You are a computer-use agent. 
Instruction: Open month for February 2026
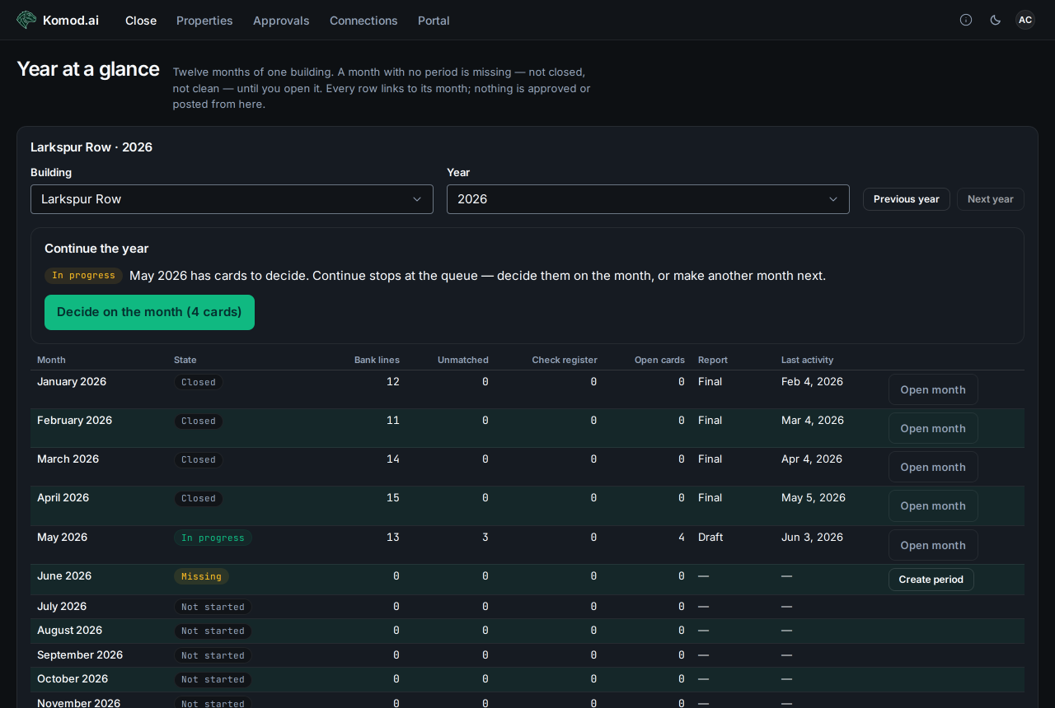pyautogui.click(x=933, y=428)
